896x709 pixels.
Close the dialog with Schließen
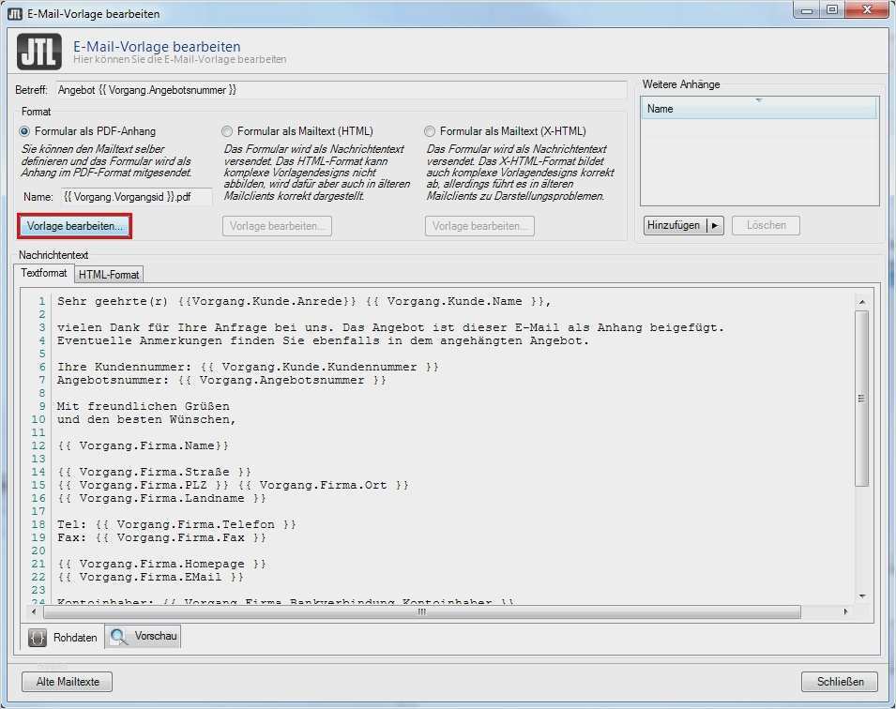pos(840,682)
